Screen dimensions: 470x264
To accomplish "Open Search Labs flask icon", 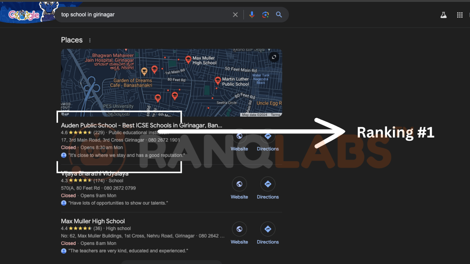I will [x=444, y=15].
